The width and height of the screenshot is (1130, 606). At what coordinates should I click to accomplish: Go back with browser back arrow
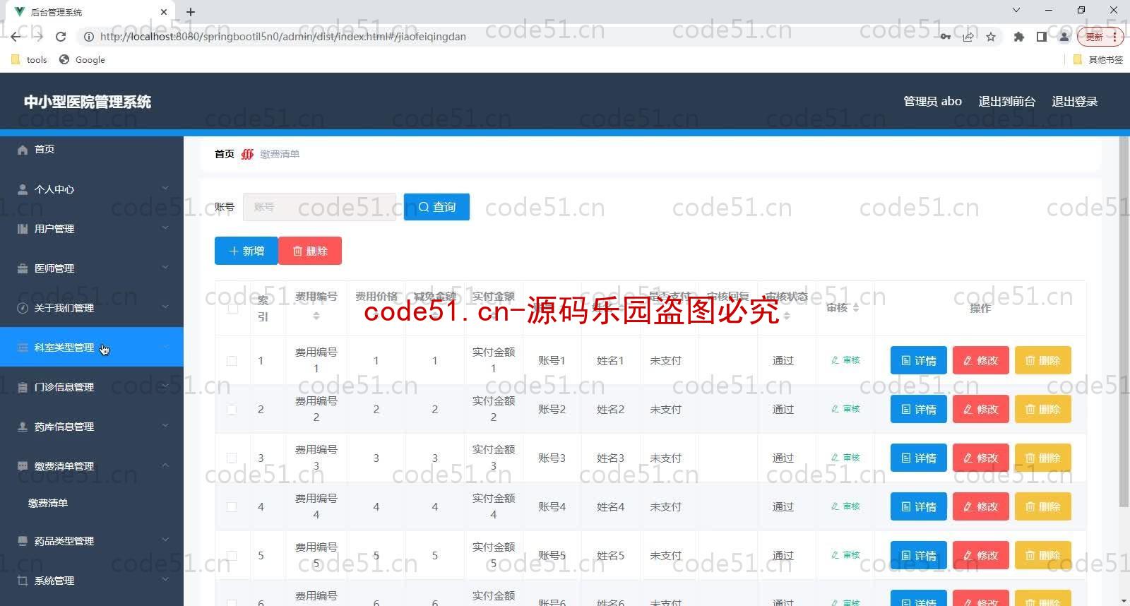coord(16,37)
